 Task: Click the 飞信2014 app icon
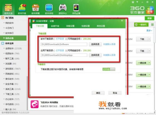pos(35,104)
